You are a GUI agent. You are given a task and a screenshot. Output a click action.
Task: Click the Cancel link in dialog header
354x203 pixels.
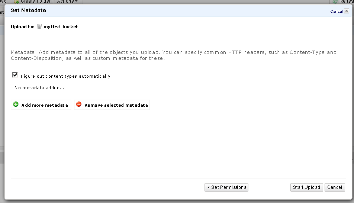click(x=336, y=12)
